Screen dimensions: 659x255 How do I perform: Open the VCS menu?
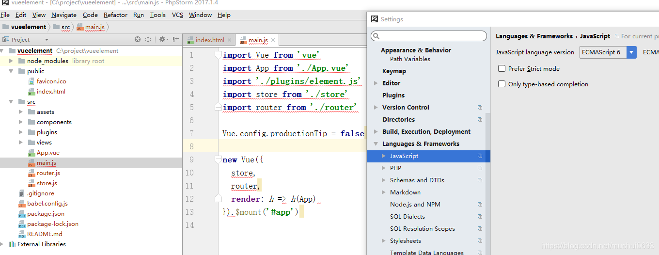click(177, 15)
